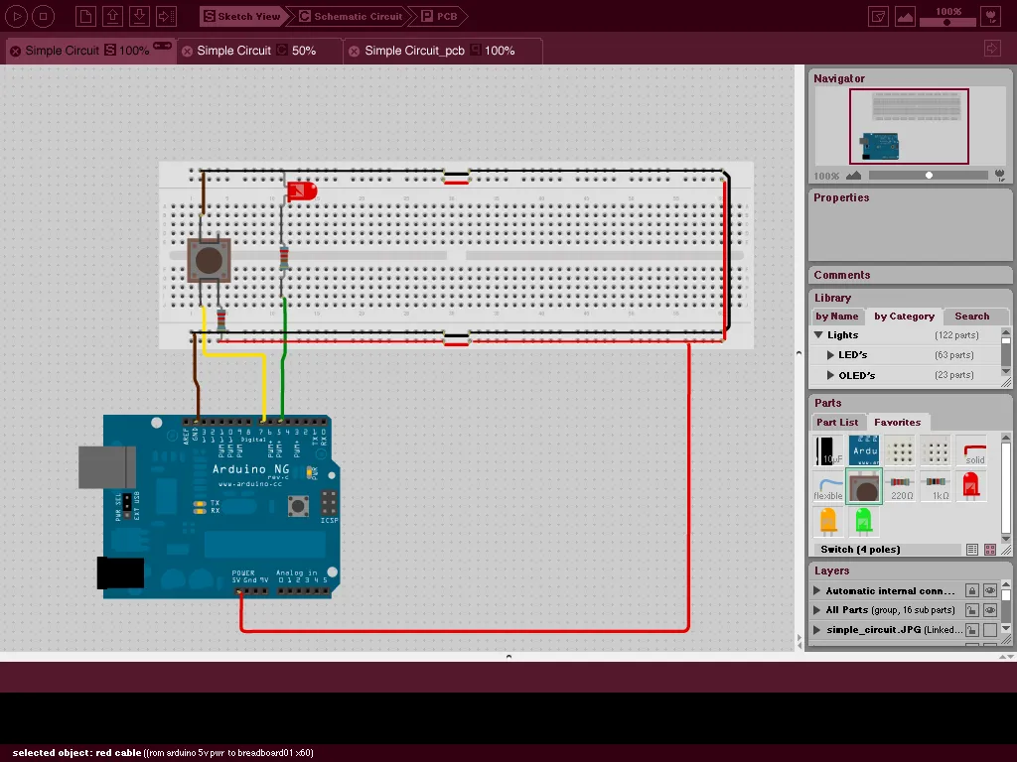Adjust the top toolbar zoom slider
Screen dimensions: 1017x762
pos(947,22)
